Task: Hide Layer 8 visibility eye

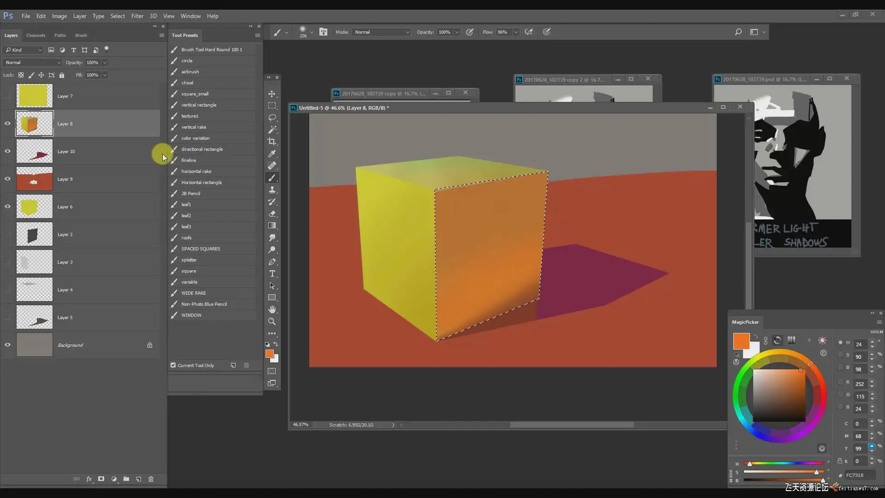Action: click(x=7, y=124)
